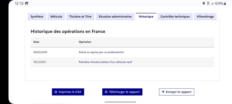Tap the 5G signal indicator icon

click(208, 3)
